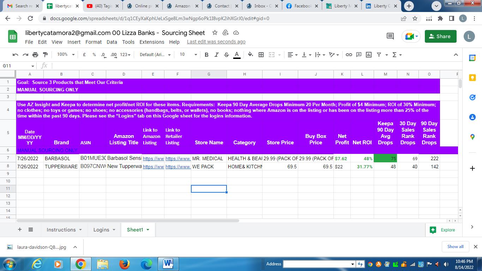Open the vertical align dropdown

click(x=306, y=55)
